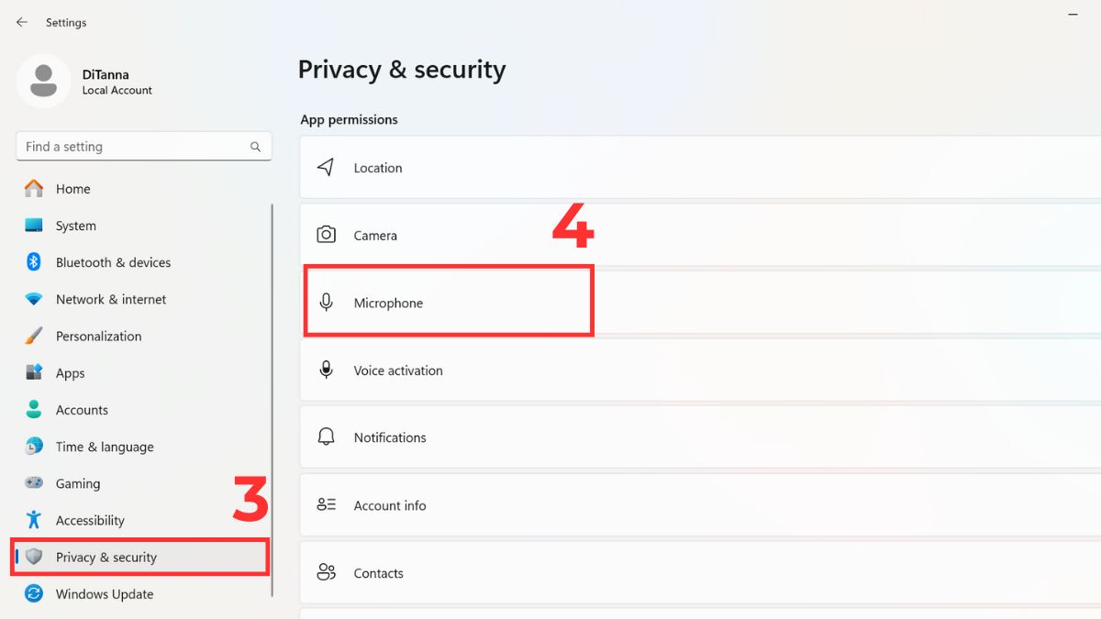Click the Accessibility icon
Screen dimensions: 1101x619
[33, 520]
